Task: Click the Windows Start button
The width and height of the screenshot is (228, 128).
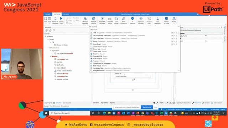Action: [46, 113]
